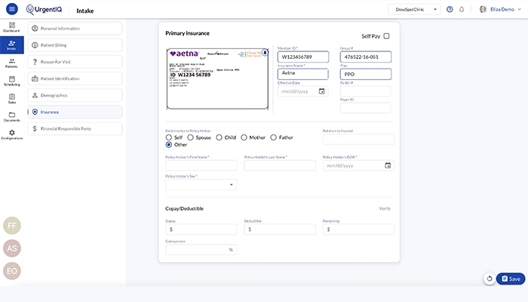This screenshot has height=302, width=528.
Task: Select the Self relationship radio
Action: pyautogui.click(x=169, y=137)
